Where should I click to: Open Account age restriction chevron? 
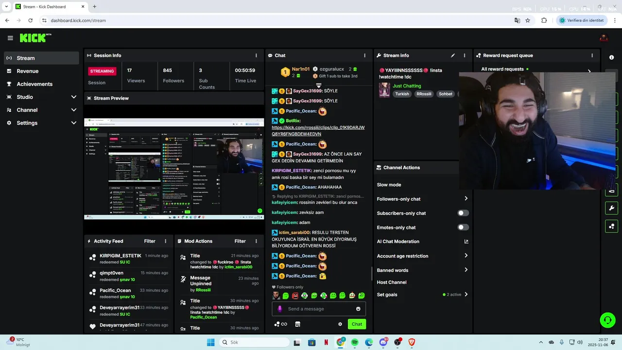pos(466,256)
